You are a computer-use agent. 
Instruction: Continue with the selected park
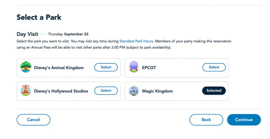244,120
